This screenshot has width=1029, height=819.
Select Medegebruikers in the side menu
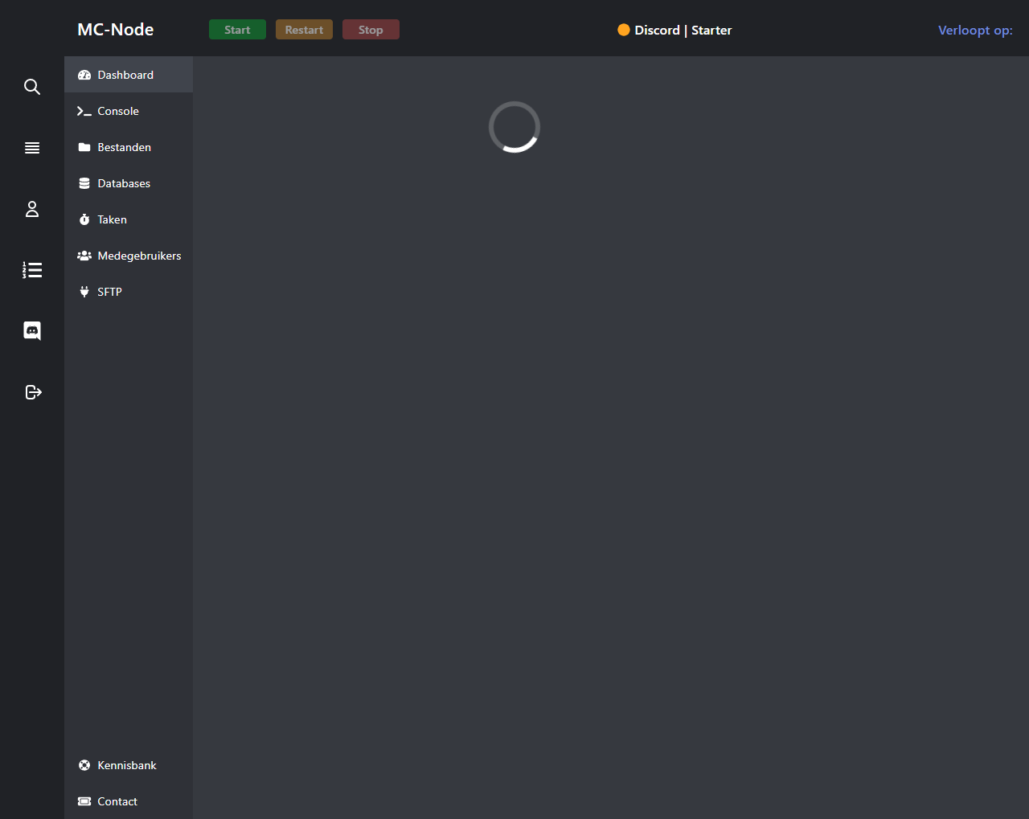click(139, 256)
